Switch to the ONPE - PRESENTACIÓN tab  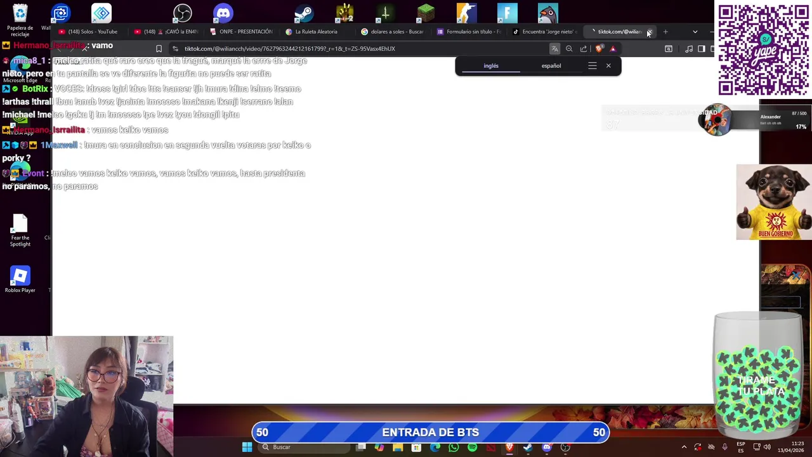[x=241, y=32]
